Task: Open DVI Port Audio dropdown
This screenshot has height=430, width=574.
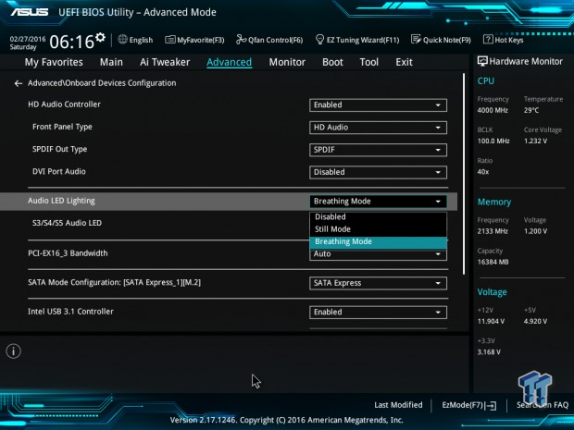Action: click(378, 172)
